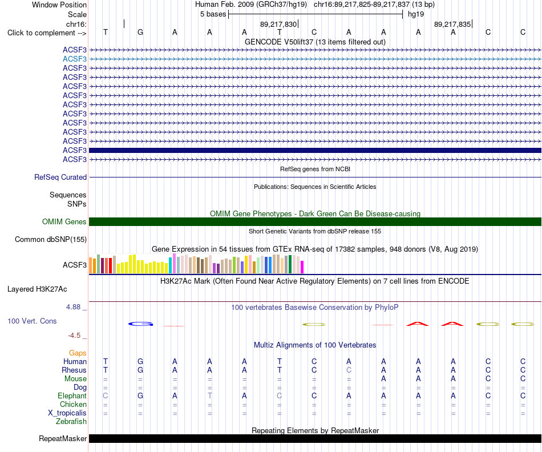542x452 pixels.
Task: Click the ACSF3 label beside the GTEx bar chart
Action: (x=75, y=265)
